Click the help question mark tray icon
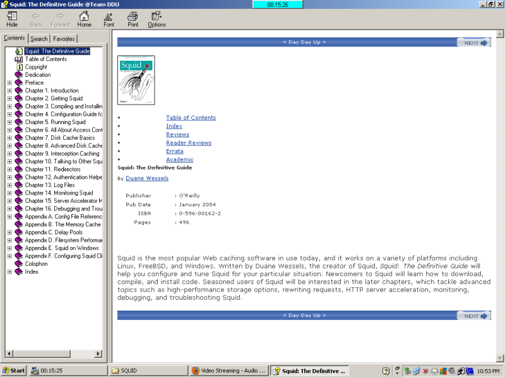This screenshot has height=378, width=505. tap(386, 371)
